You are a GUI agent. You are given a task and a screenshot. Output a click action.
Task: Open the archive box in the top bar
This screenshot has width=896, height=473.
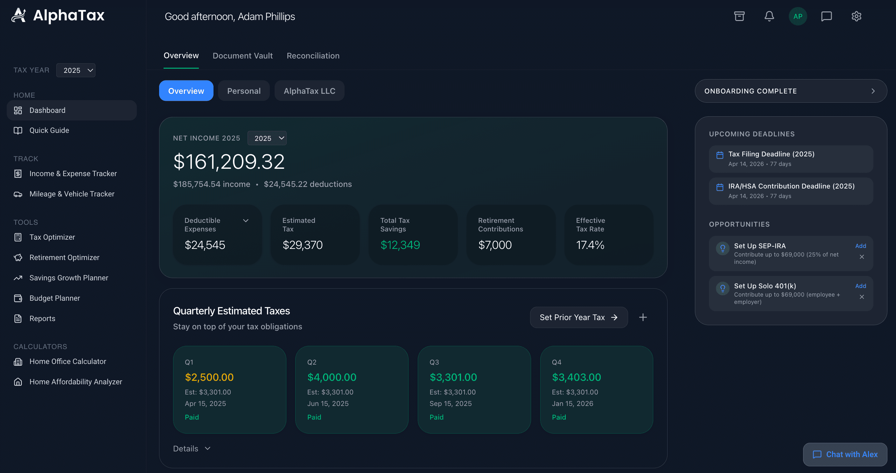click(x=739, y=16)
